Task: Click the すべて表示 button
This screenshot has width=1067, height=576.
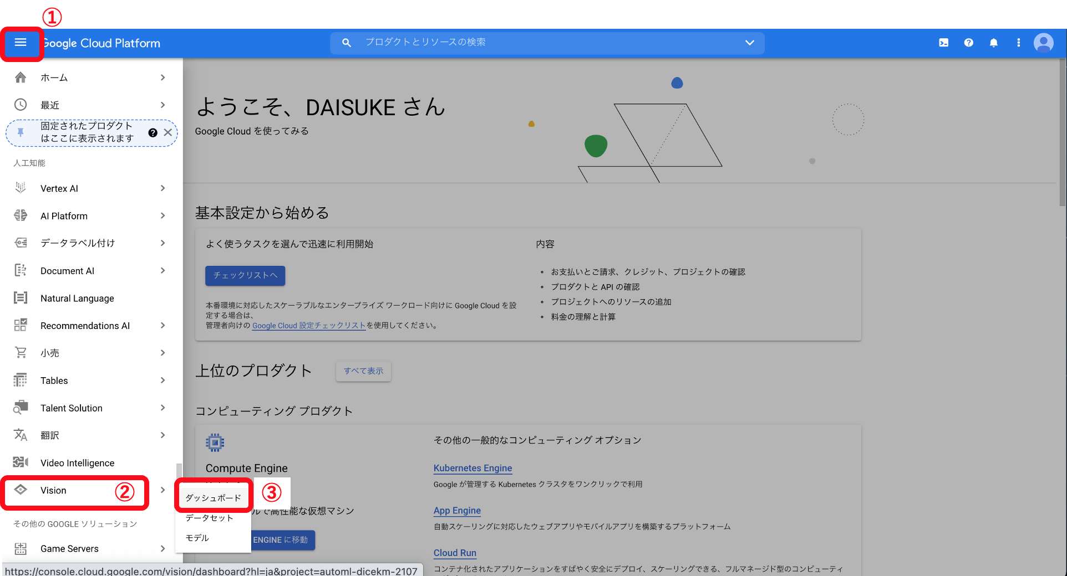Action: [x=363, y=371]
